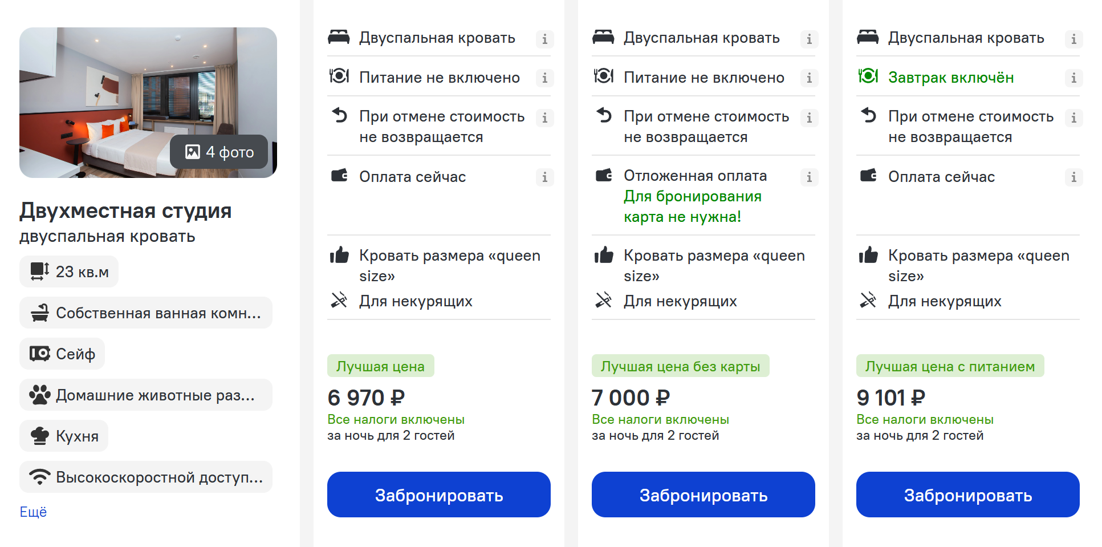Book the 6 970 ₽ room offer

pyautogui.click(x=438, y=495)
